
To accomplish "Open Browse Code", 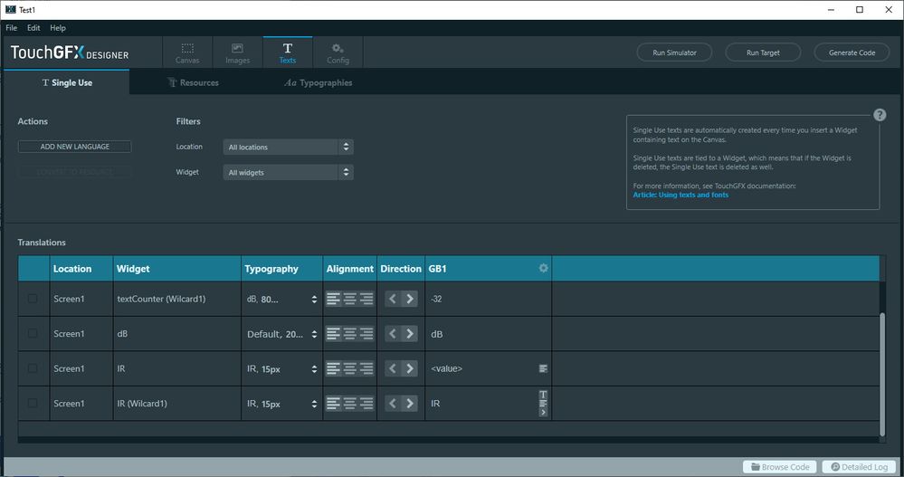I will coord(780,467).
